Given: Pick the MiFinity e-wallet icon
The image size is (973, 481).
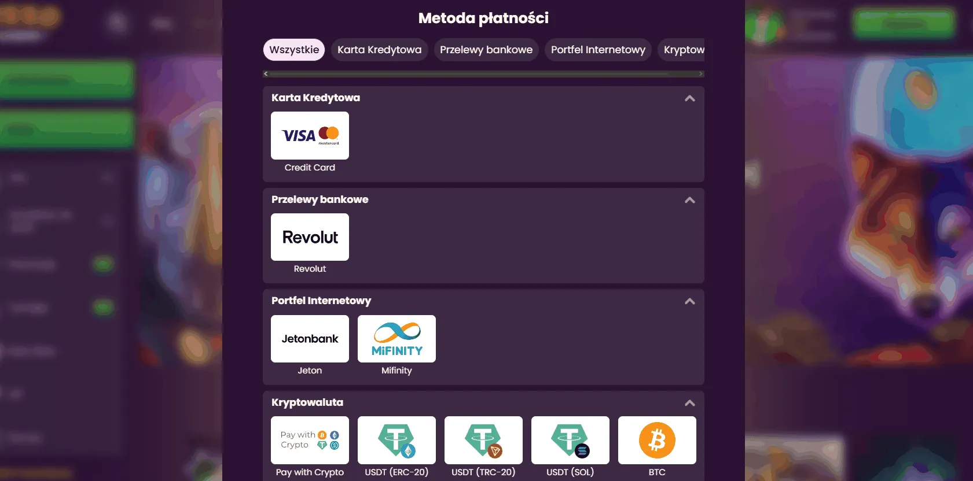Looking at the screenshot, I should (x=396, y=339).
